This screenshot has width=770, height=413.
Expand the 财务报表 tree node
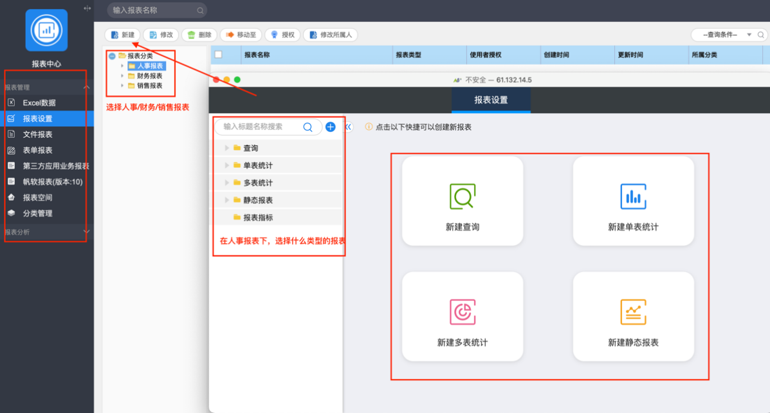coord(122,76)
